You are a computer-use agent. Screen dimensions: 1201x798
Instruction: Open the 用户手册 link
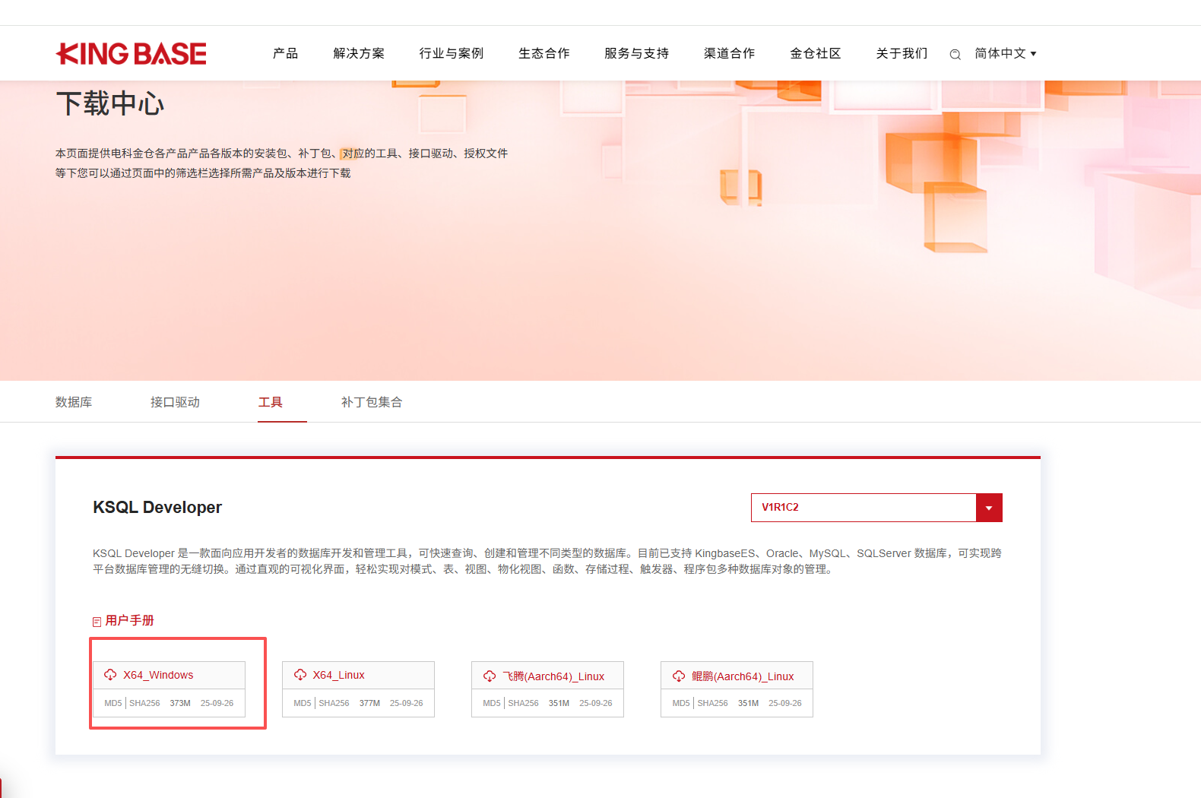point(130,621)
